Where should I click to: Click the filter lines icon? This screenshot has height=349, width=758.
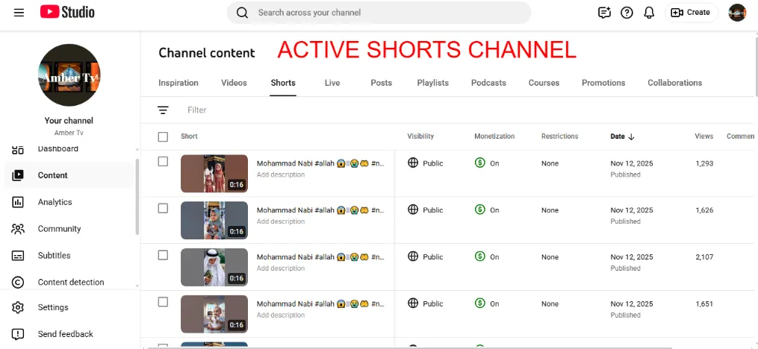(163, 110)
